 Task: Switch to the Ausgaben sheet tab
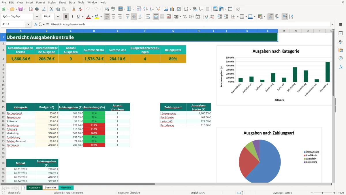35,187
